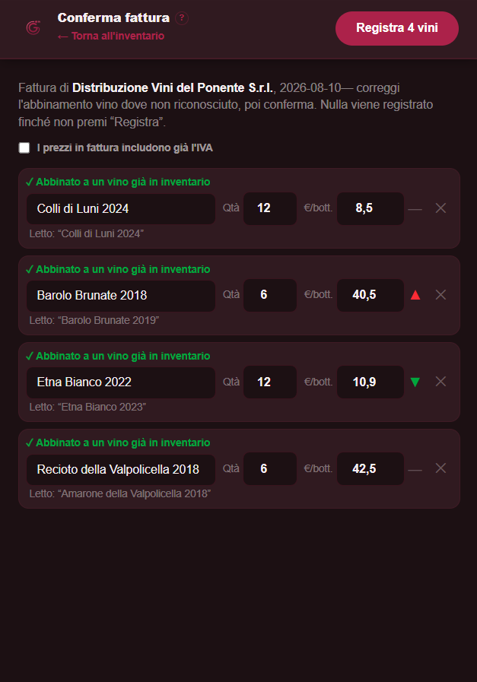Select the Etna Bianco 2022 wine name field

tap(121, 382)
